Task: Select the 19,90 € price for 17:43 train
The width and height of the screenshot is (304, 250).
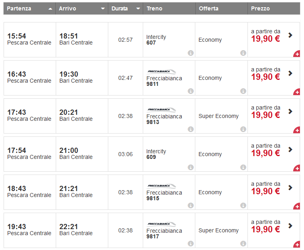Action: point(265,115)
